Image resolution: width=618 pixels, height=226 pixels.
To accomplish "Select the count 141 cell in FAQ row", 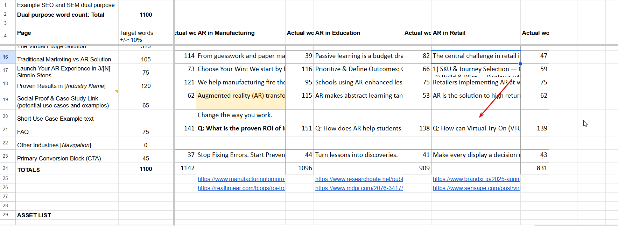I will 185,130.
